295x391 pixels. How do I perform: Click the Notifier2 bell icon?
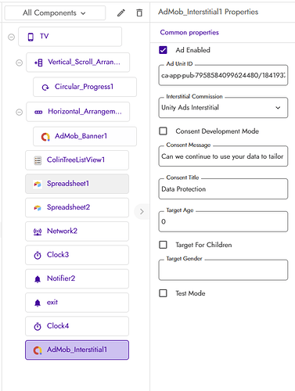click(38, 279)
